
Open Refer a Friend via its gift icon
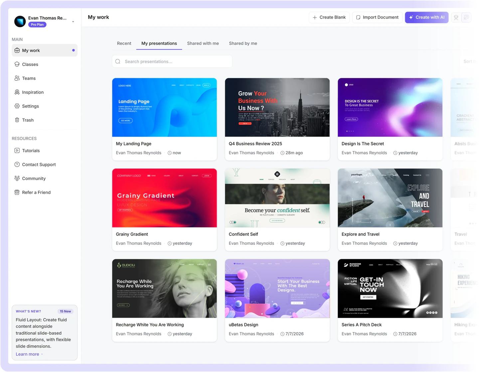(17, 193)
